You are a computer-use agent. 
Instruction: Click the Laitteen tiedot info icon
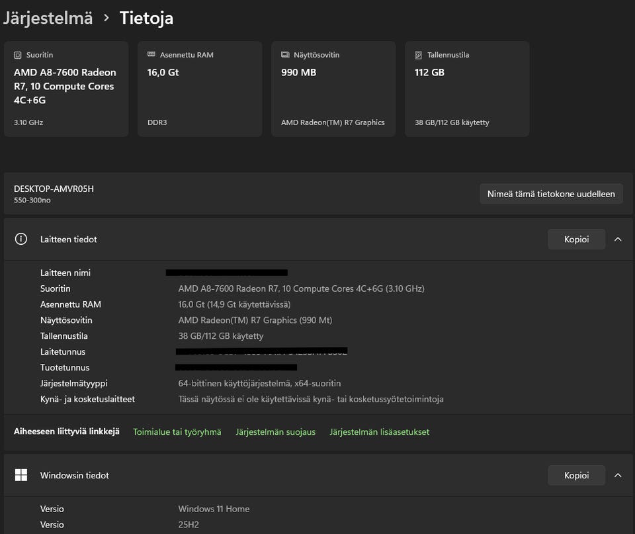tap(21, 239)
